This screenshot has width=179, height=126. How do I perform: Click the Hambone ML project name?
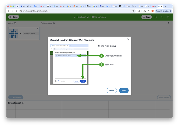pos(83,17)
